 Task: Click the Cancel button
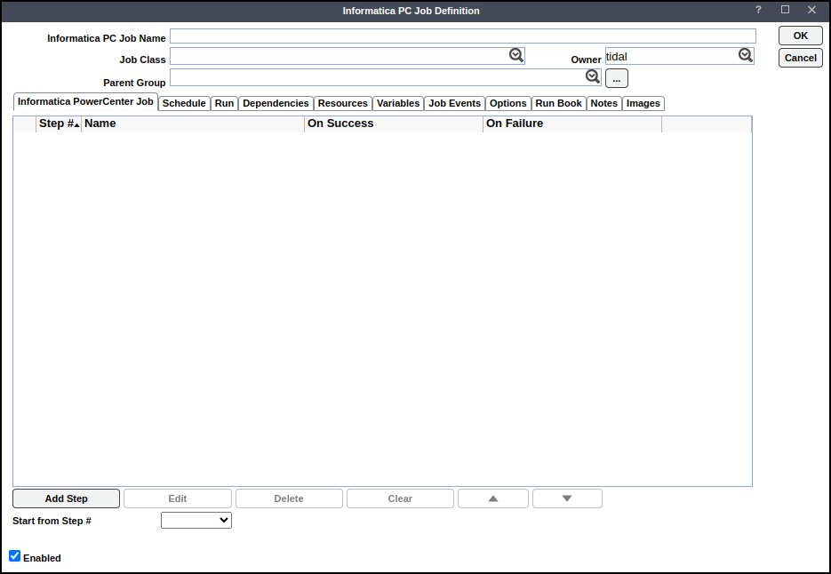(800, 58)
